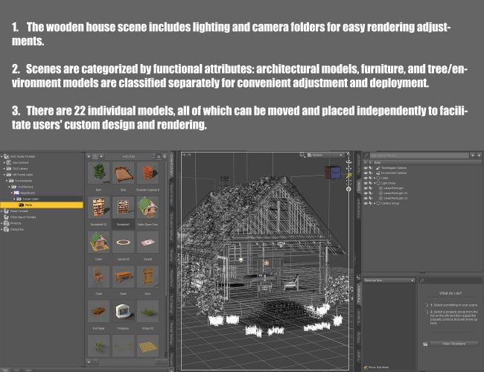Expand the Camera Group node
Image resolution: width=484 pixels, height=372 pixels.
[376, 203]
